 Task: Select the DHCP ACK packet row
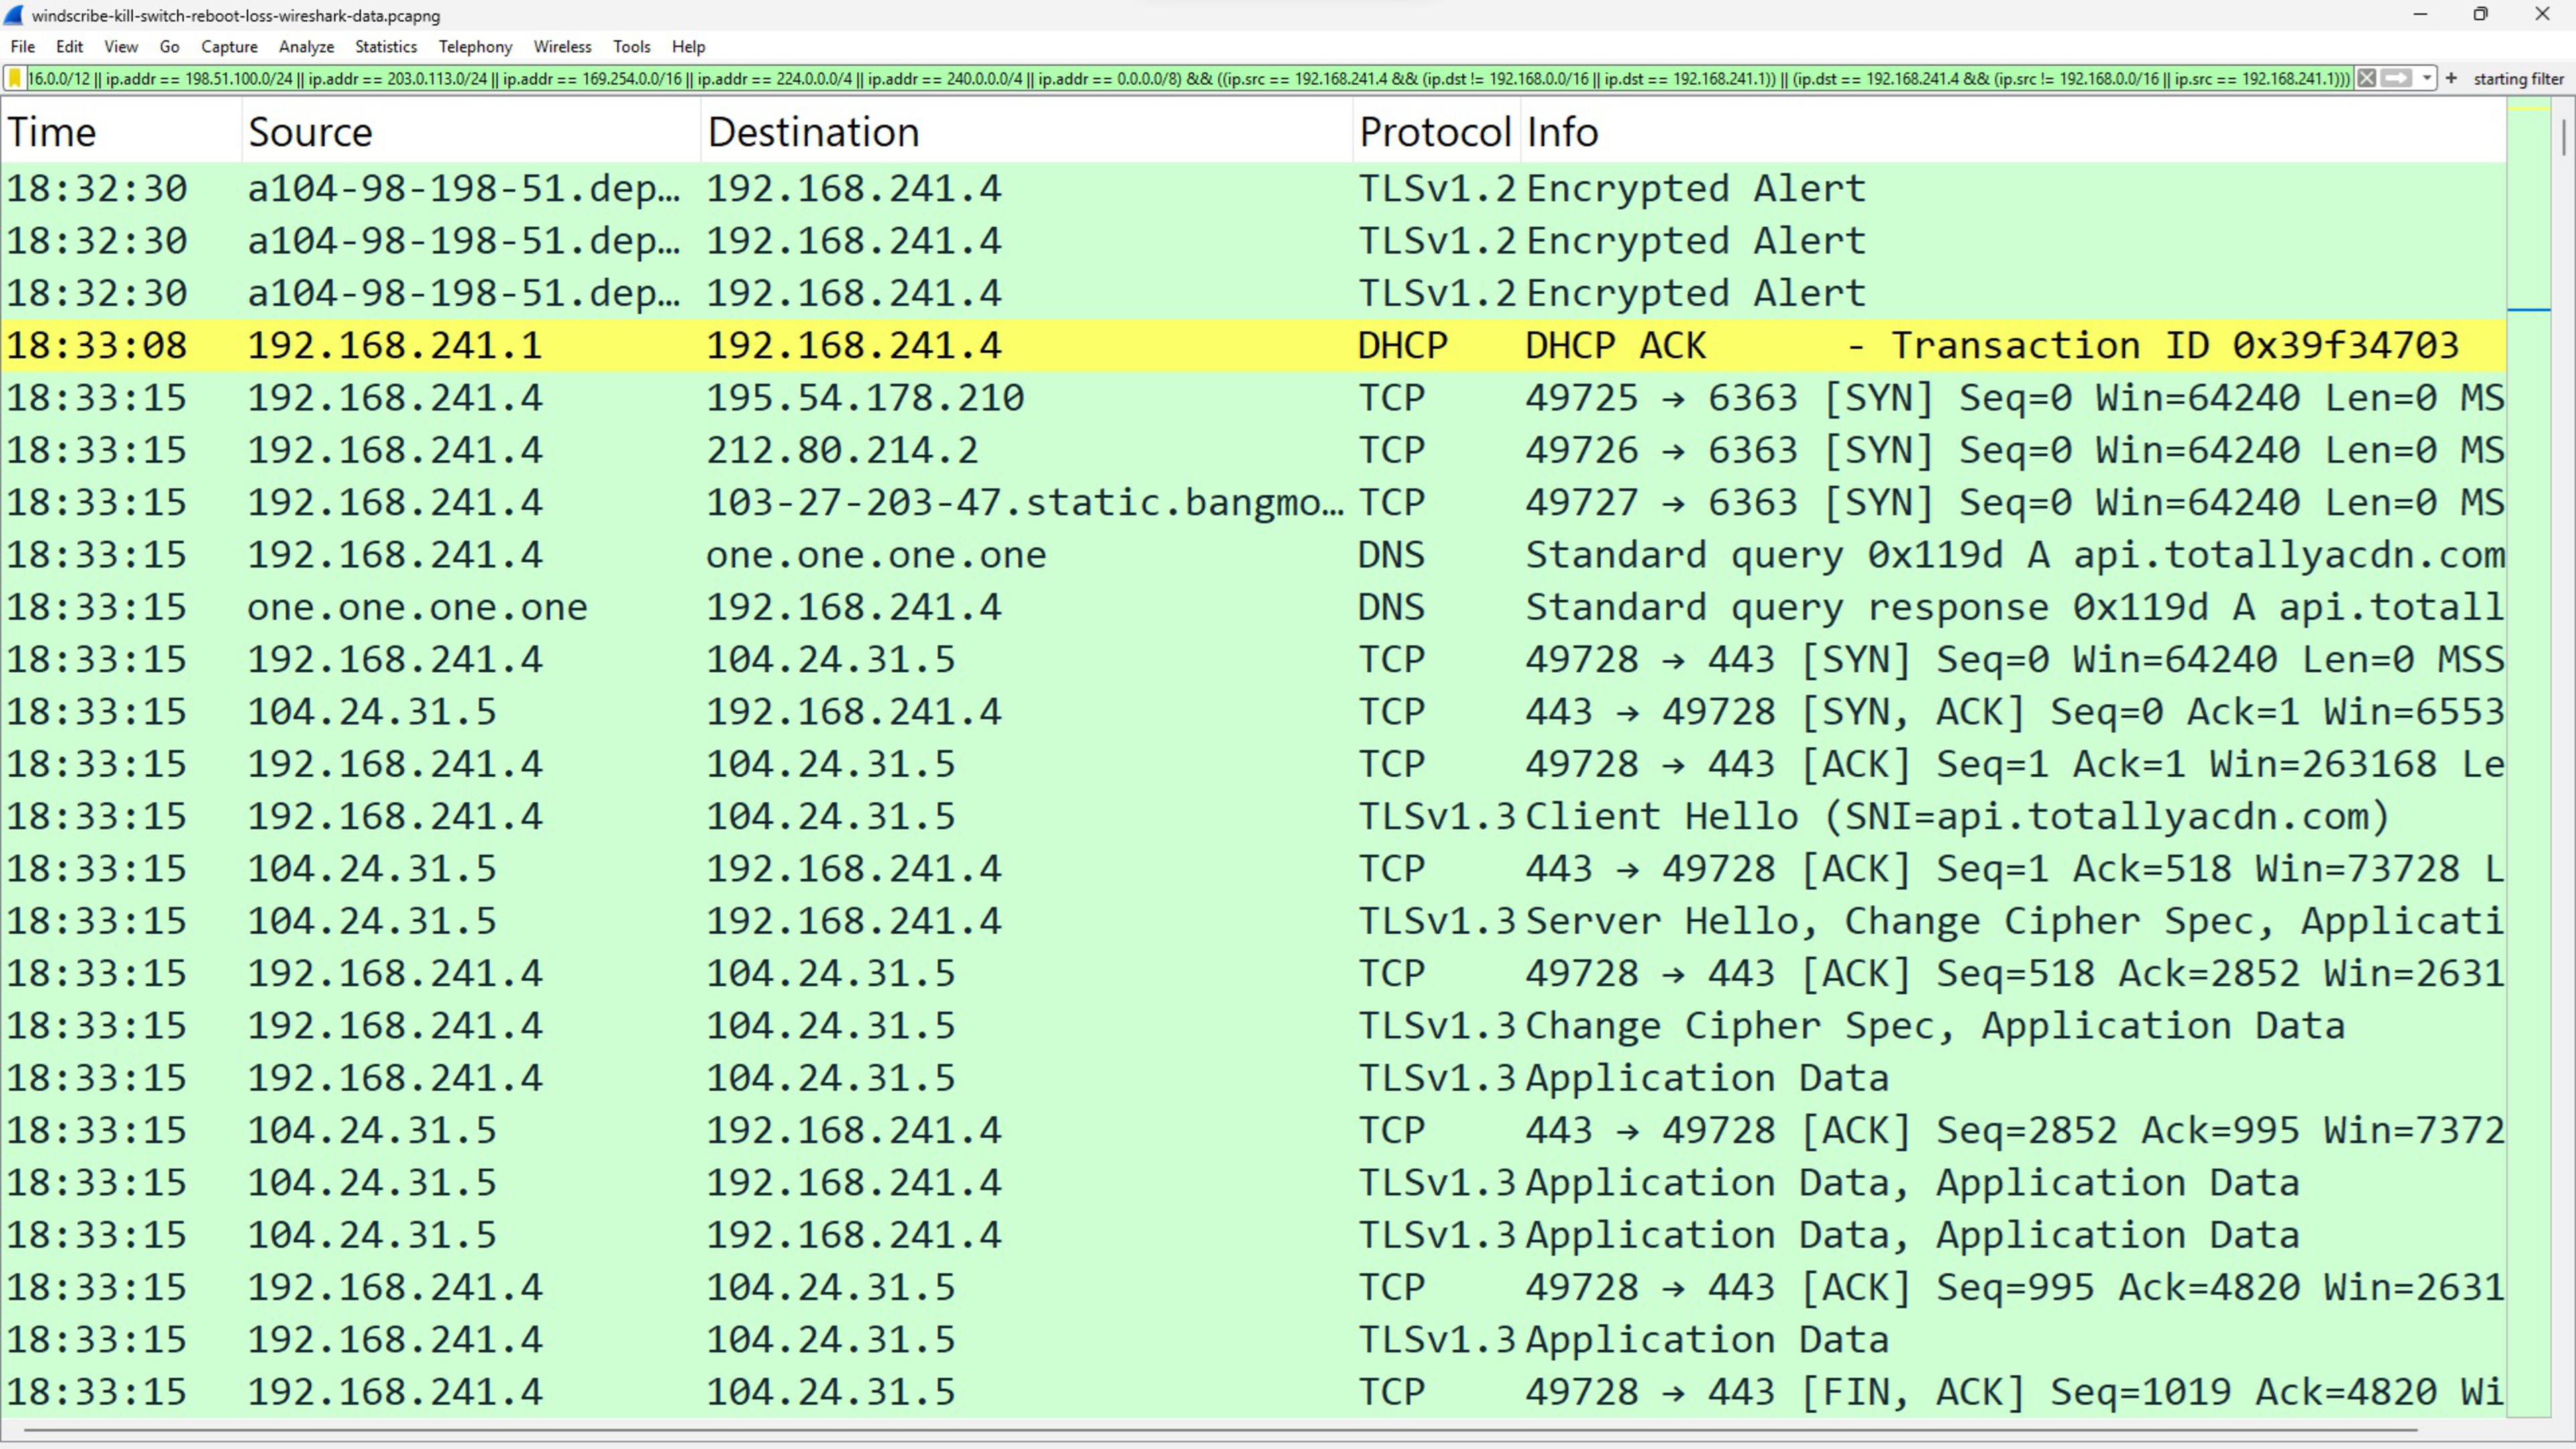1200,346
